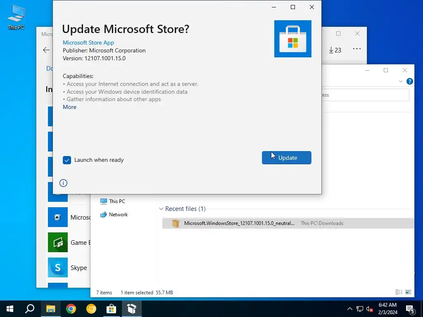This screenshot has width=423, height=317.
Task: Collapse the Recent files group
Action: point(162,209)
